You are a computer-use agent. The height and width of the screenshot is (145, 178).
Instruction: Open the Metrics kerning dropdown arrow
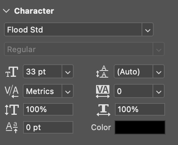pos(68,91)
